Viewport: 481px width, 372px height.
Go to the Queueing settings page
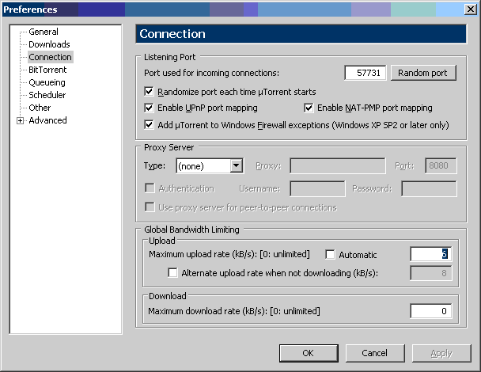click(x=47, y=82)
